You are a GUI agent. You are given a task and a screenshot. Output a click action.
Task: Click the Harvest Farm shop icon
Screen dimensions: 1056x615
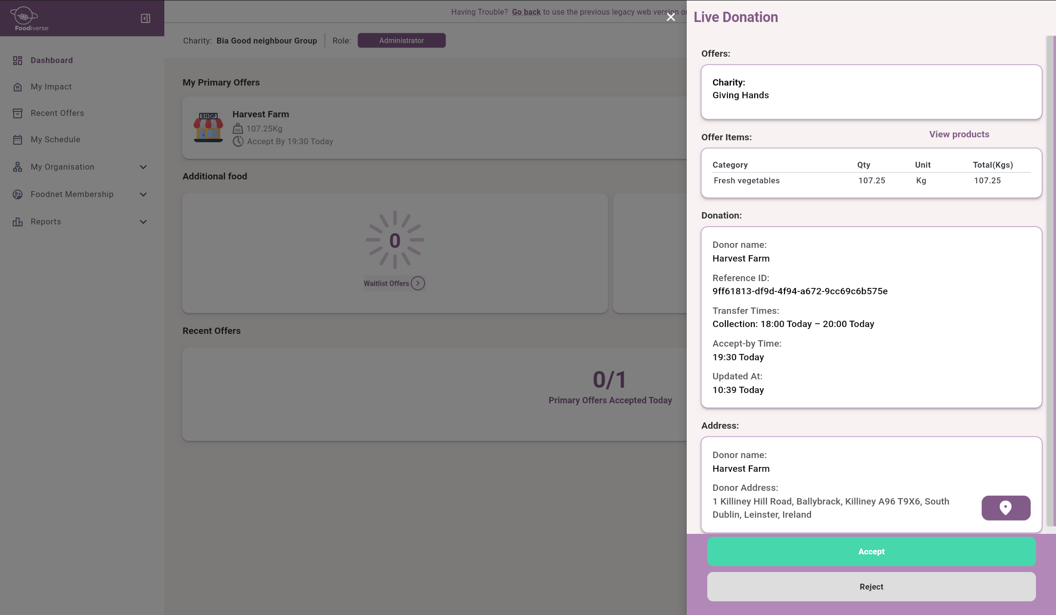(x=208, y=127)
